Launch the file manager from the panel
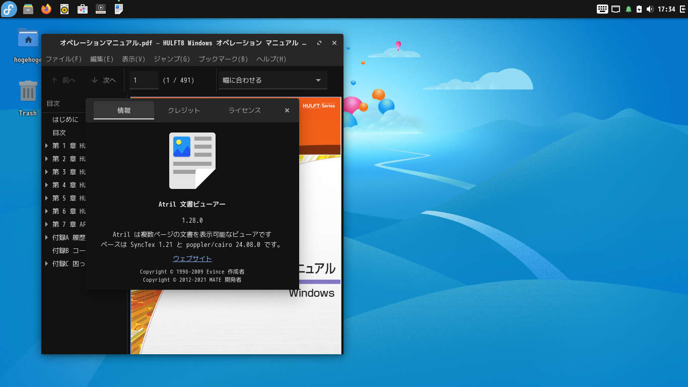This screenshot has height=387, width=688. (28, 9)
